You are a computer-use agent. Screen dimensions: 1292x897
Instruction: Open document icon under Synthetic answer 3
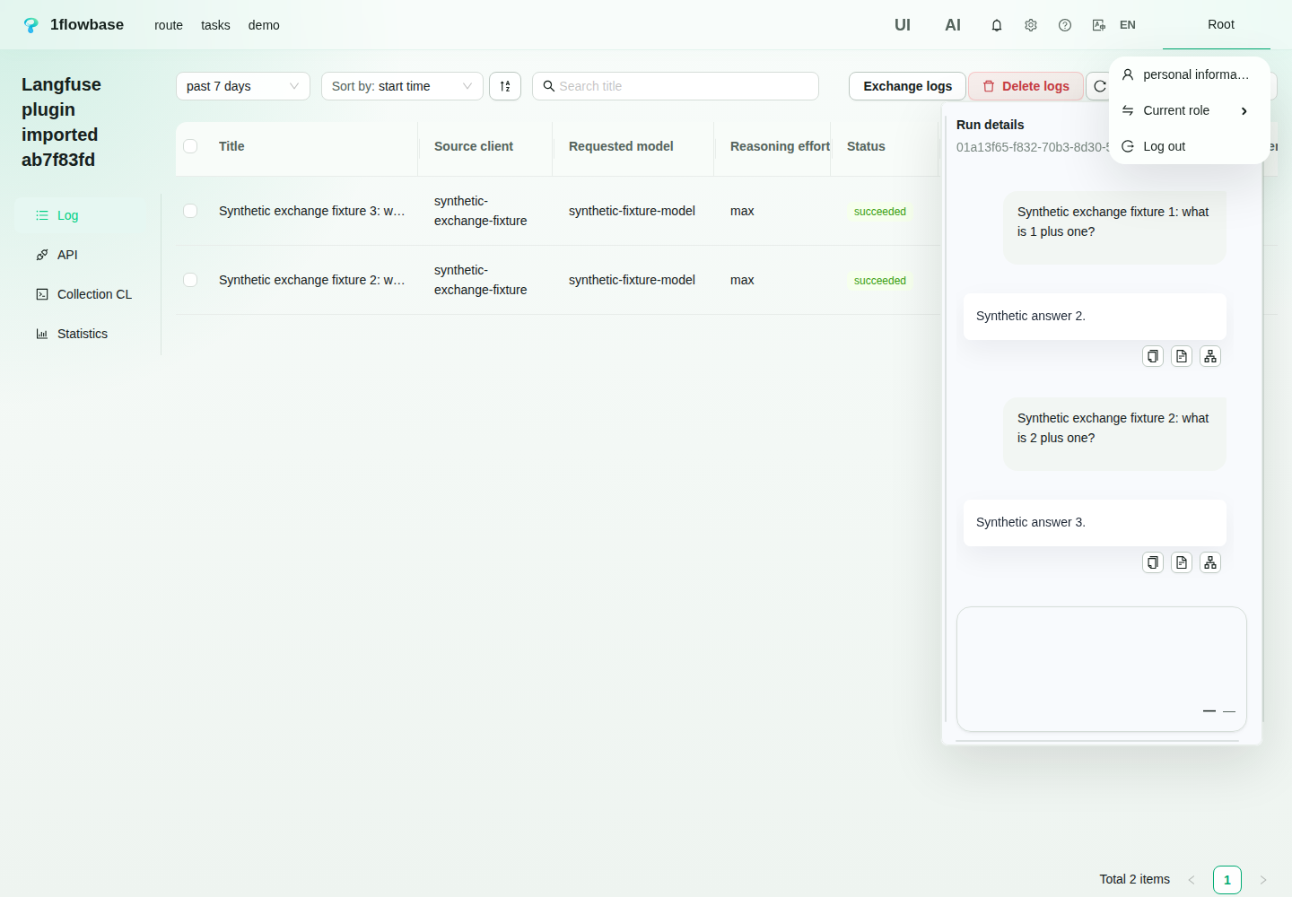(x=1182, y=562)
